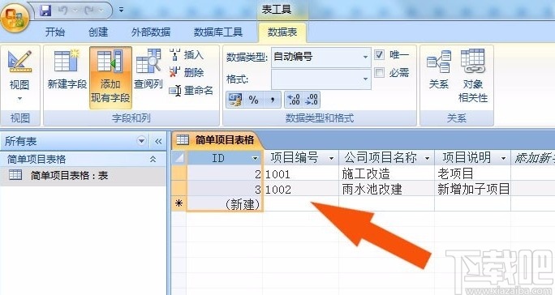This screenshot has width=555, height=295.
Task: Click the 查阅列 lookup column icon
Action: click(x=149, y=62)
